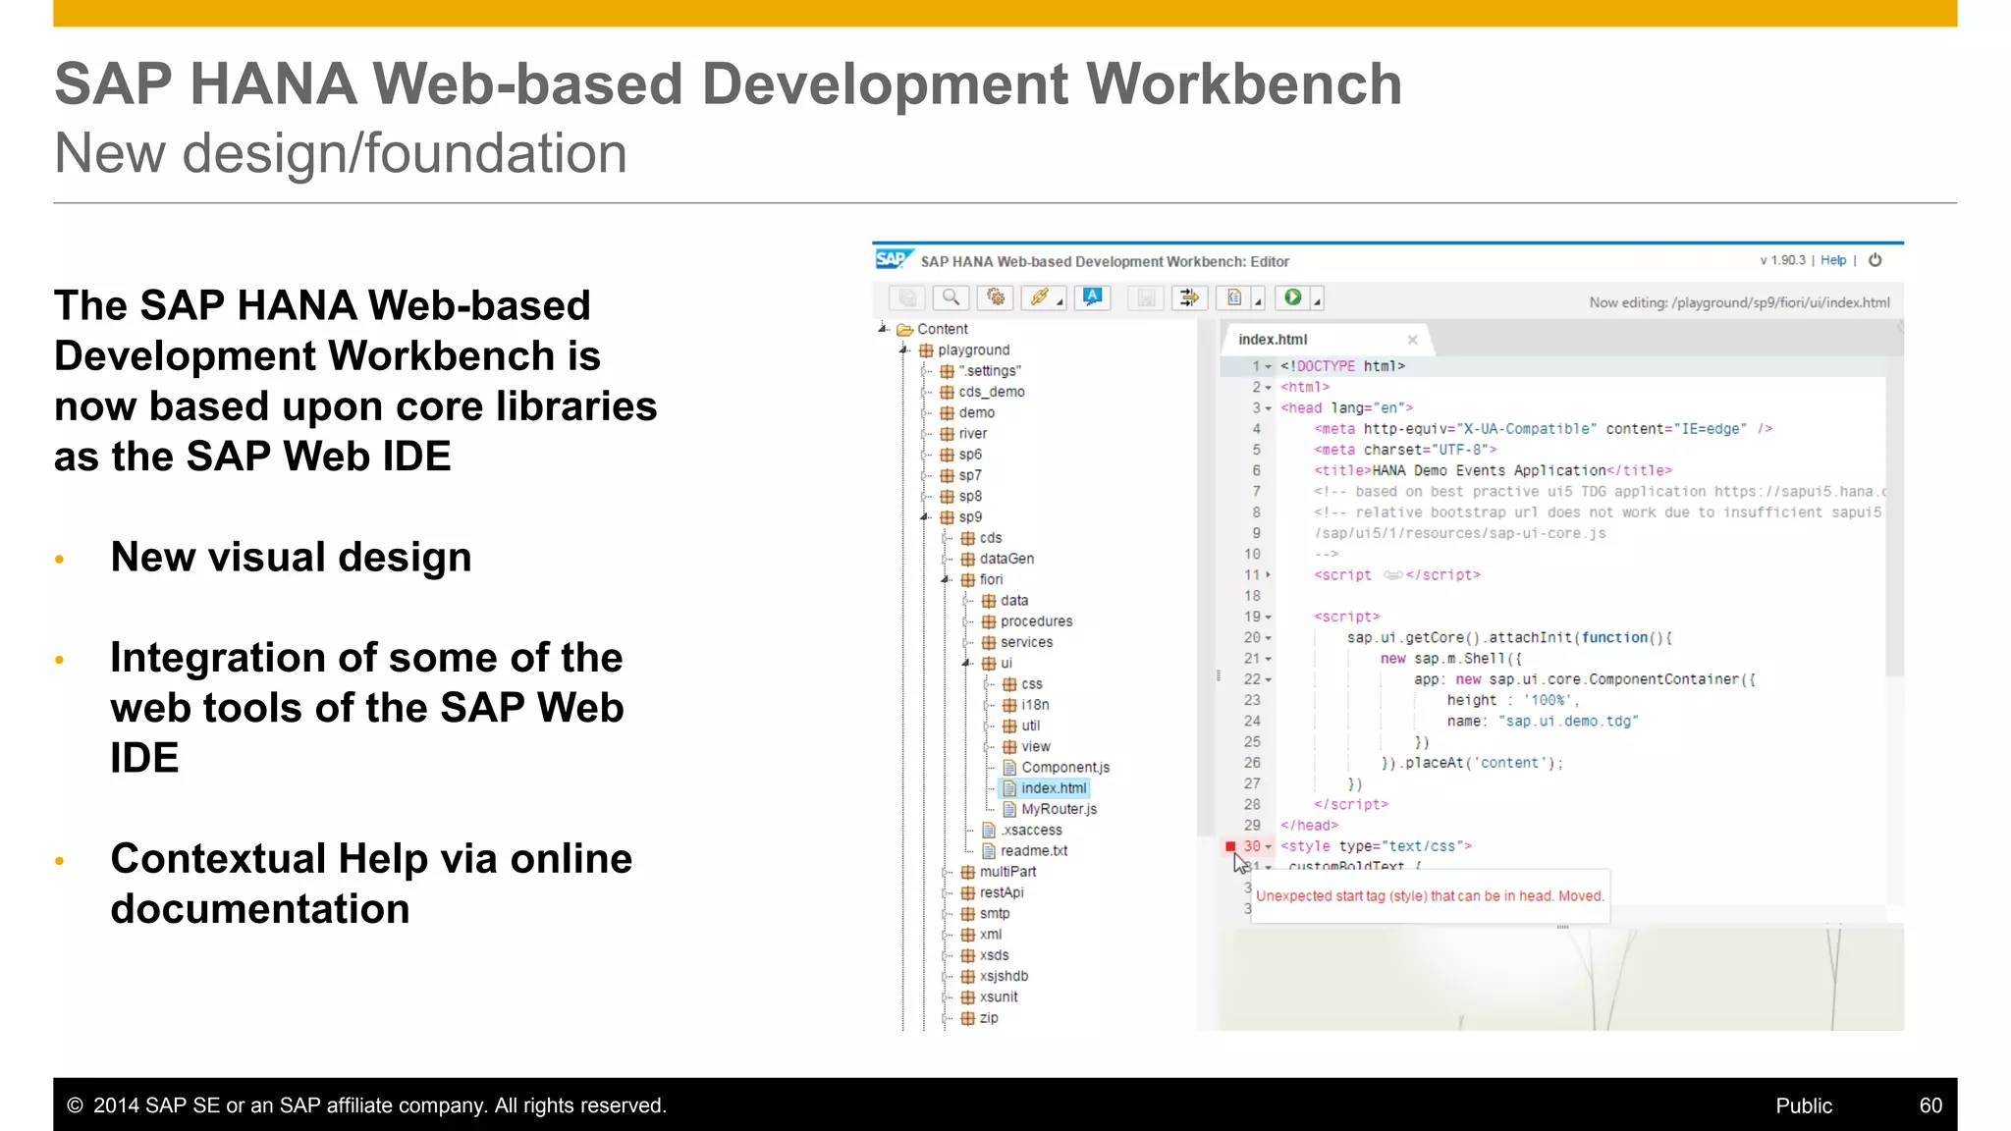Screen dimensions: 2011x1131
Task: Fold code at line 22
Action: click(x=1269, y=679)
